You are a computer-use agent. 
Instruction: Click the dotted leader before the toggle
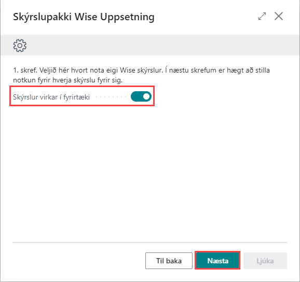[x=111, y=97]
